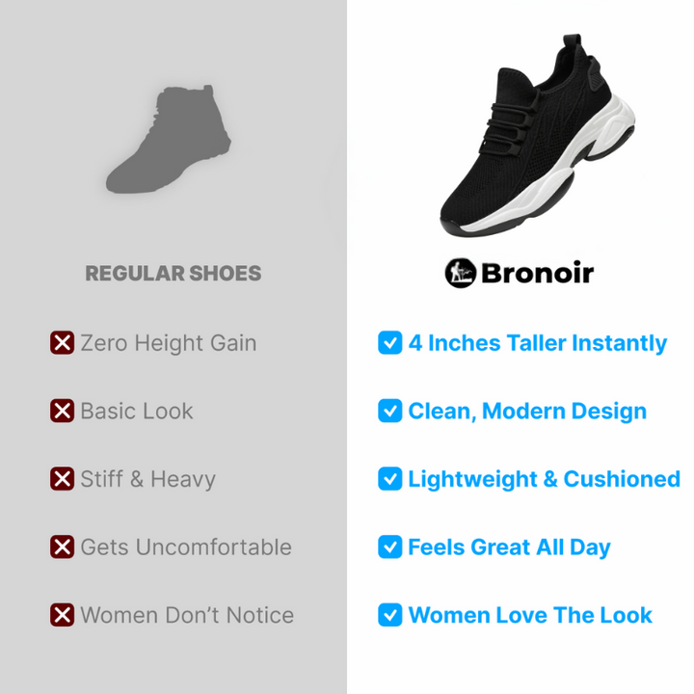Click the Bronoir brand name text

pyautogui.click(x=537, y=273)
